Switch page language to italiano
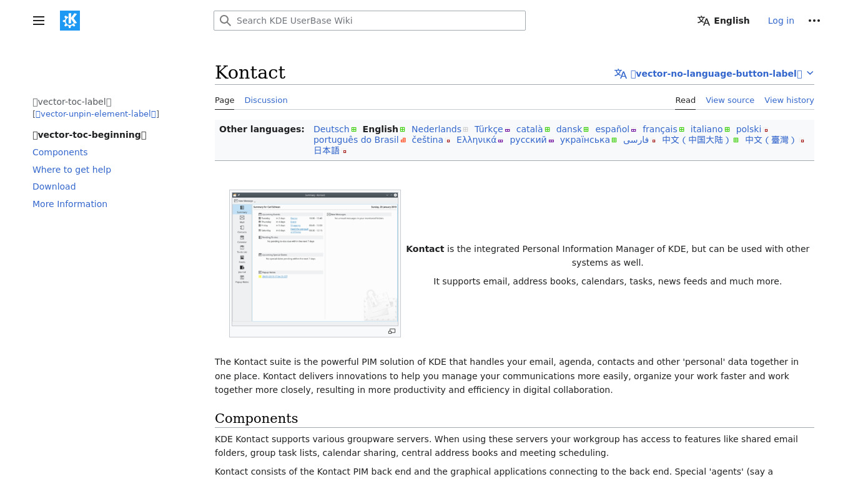The width and height of the screenshot is (853, 479). (706, 129)
